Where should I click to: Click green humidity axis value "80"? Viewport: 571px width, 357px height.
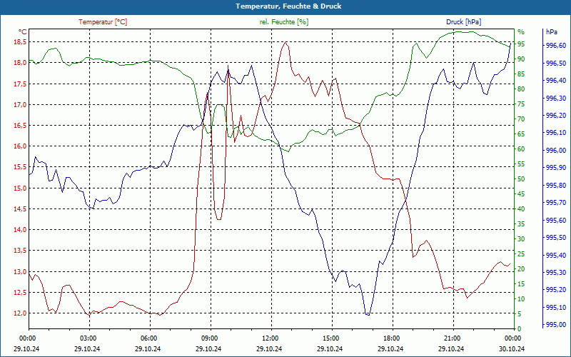click(521, 89)
